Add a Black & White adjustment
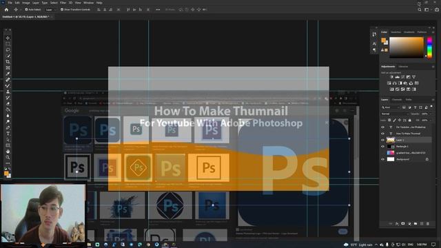The image size is (441, 248). pyautogui.click(x=400, y=83)
